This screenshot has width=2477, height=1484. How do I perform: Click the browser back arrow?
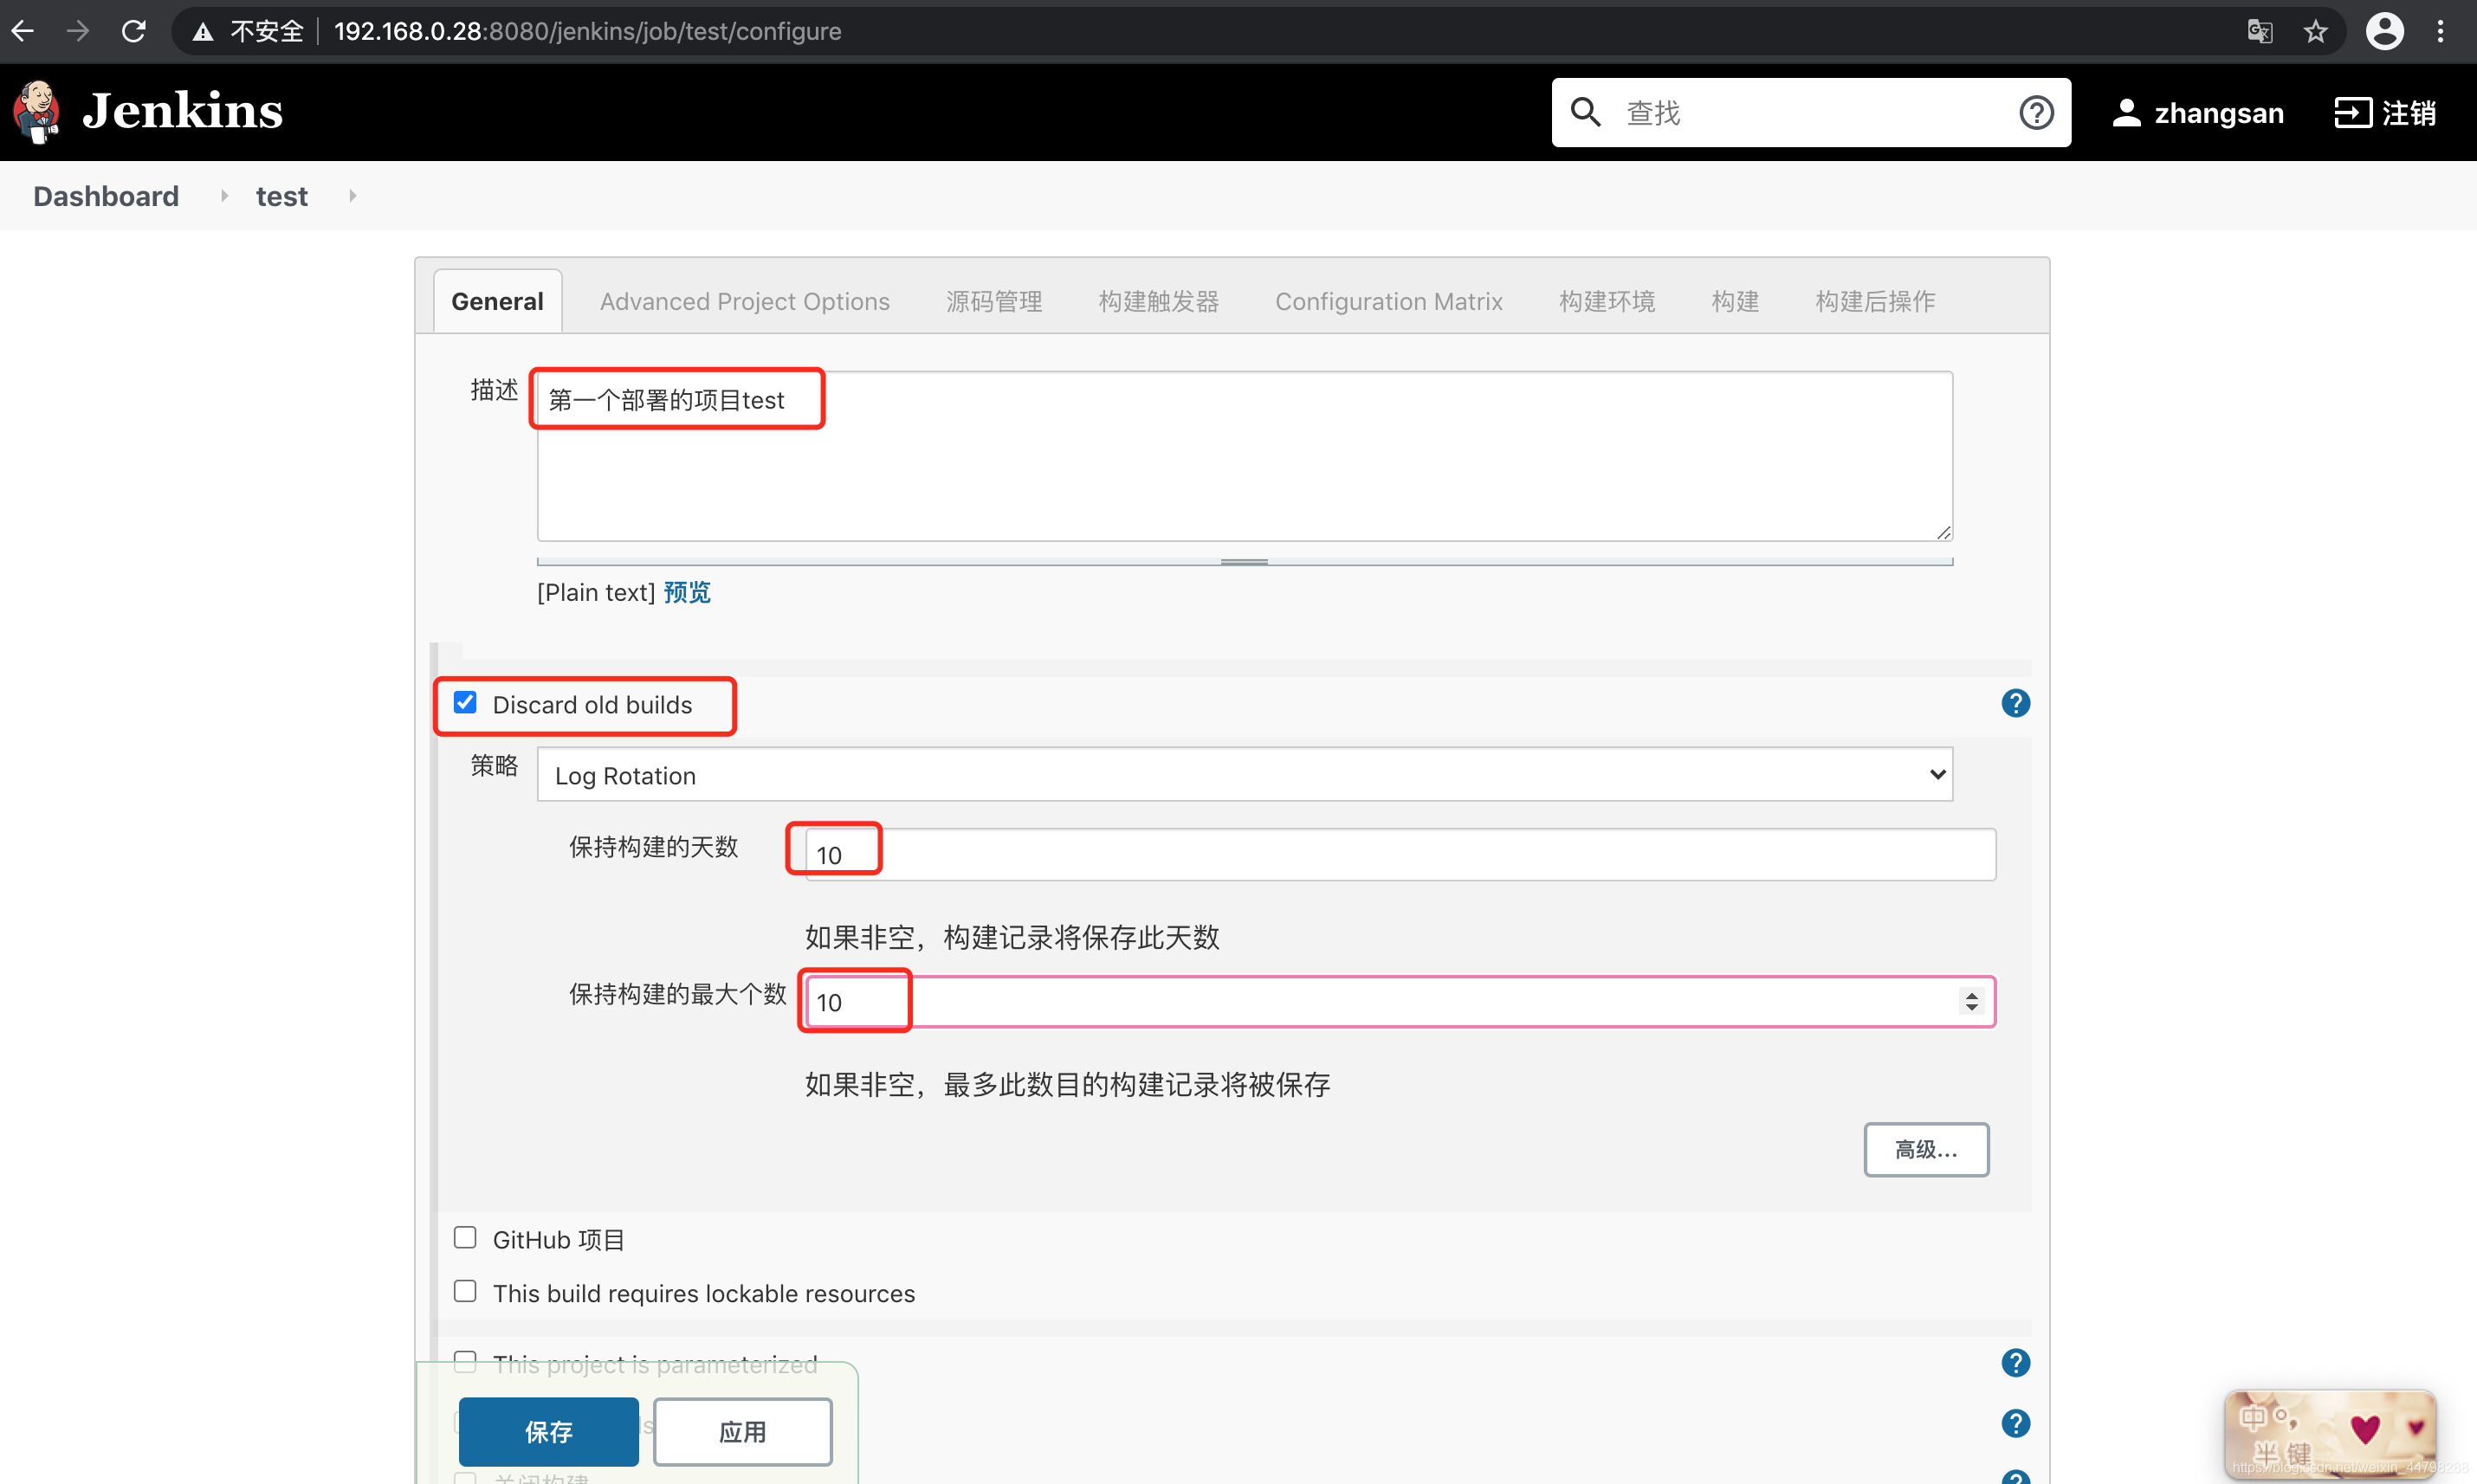click(23, 31)
